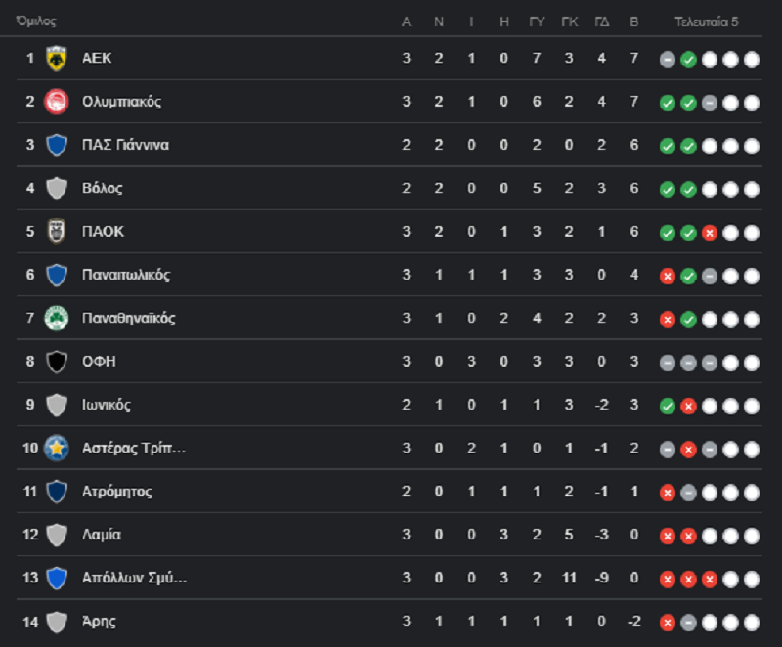The height and width of the screenshot is (647, 782).
Task: Click the Τελευταία 5 column header
Action: (706, 22)
